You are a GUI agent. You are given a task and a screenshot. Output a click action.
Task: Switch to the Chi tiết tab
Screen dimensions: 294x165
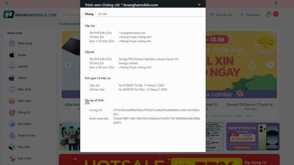[x=103, y=14]
